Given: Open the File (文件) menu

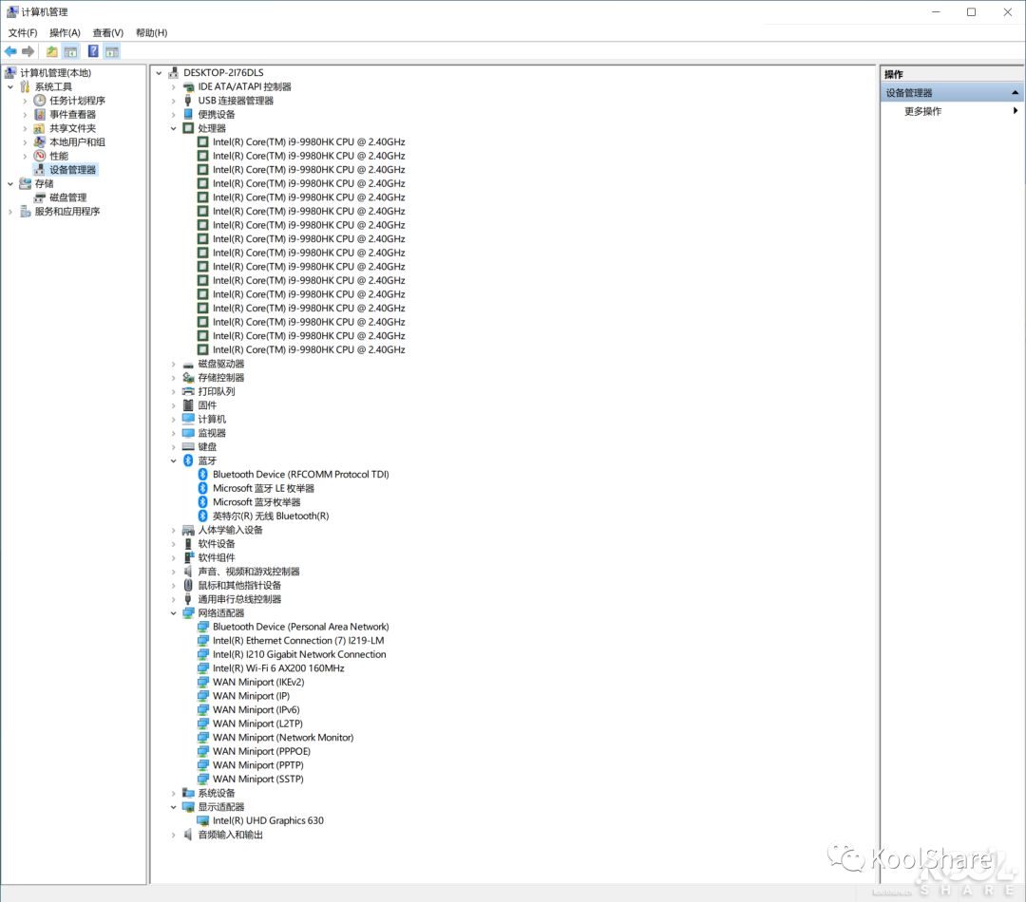Looking at the screenshot, I should [22, 32].
